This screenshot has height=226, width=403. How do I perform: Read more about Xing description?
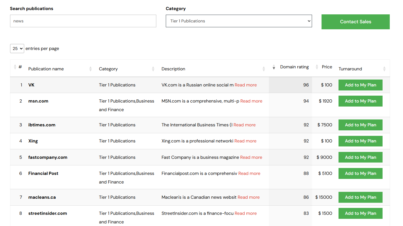click(x=245, y=141)
